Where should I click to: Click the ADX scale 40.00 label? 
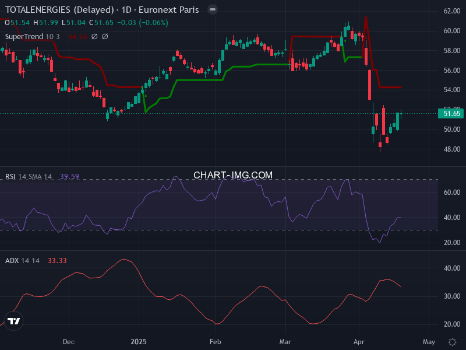click(x=452, y=268)
